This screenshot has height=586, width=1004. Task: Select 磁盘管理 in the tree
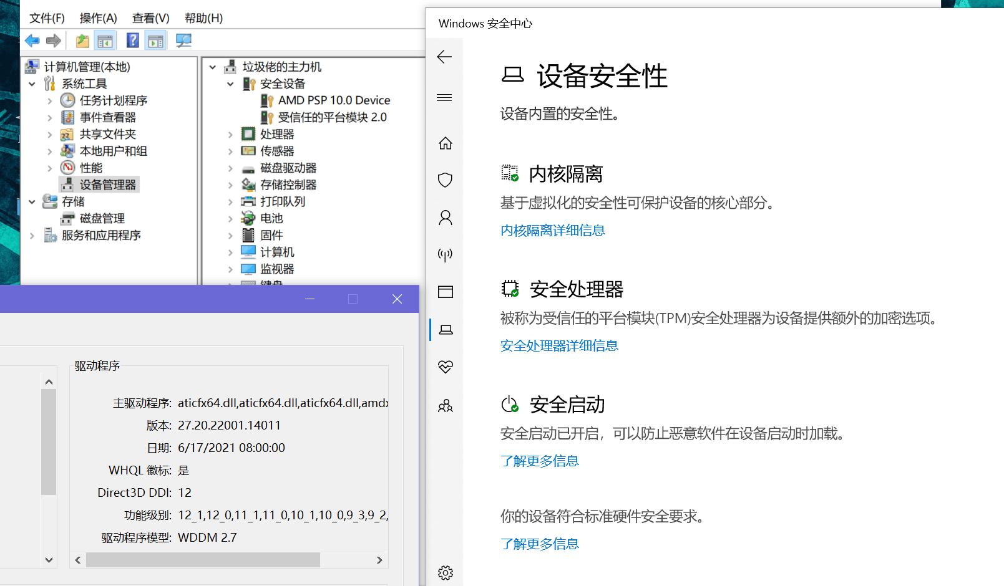102,218
